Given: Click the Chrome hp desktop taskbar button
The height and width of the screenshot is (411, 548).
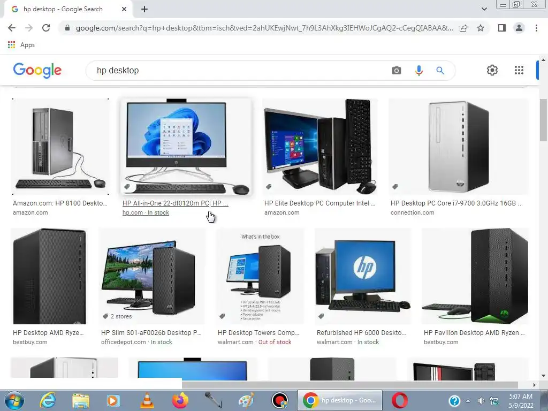Looking at the screenshot, I should 340,400.
